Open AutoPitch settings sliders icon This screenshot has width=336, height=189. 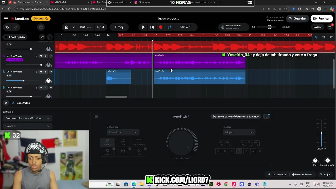coord(266,117)
